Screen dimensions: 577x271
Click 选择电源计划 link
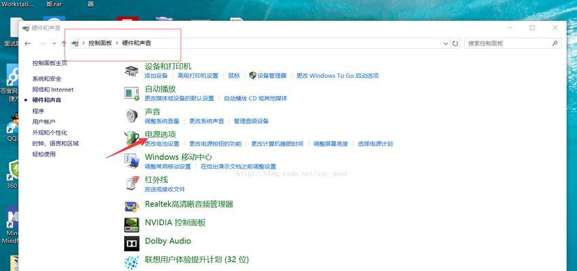(376, 144)
